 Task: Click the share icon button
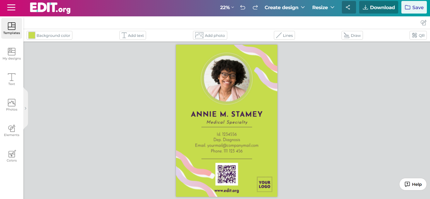point(349,7)
